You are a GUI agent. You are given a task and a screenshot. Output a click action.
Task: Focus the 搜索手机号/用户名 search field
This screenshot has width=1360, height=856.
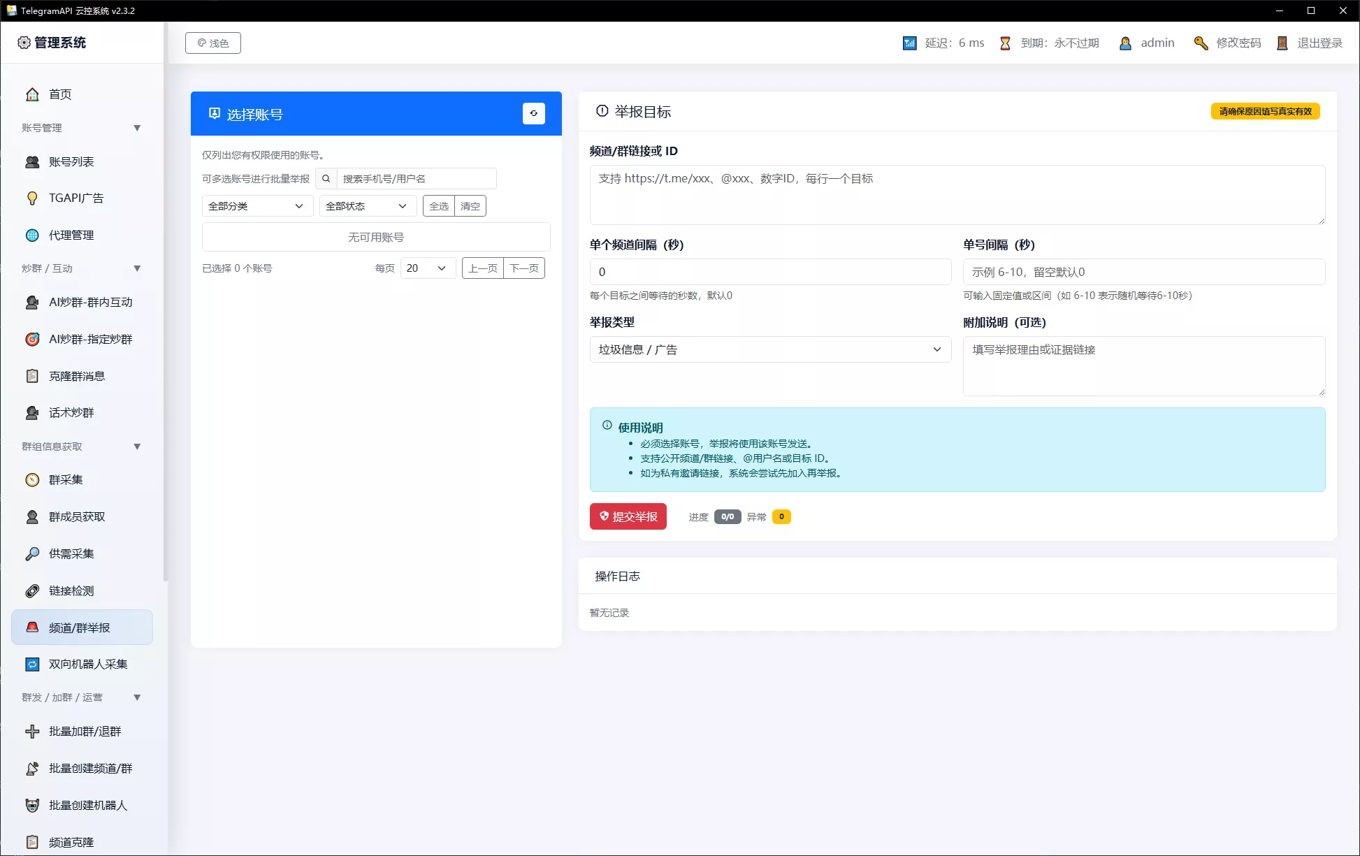pos(417,179)
